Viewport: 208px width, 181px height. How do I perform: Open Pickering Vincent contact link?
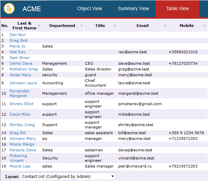click(x=18, y=158)
